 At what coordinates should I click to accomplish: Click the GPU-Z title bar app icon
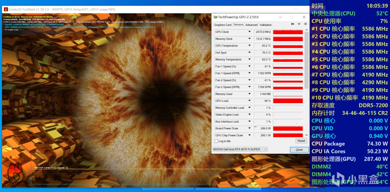click(x=215, y=17)
